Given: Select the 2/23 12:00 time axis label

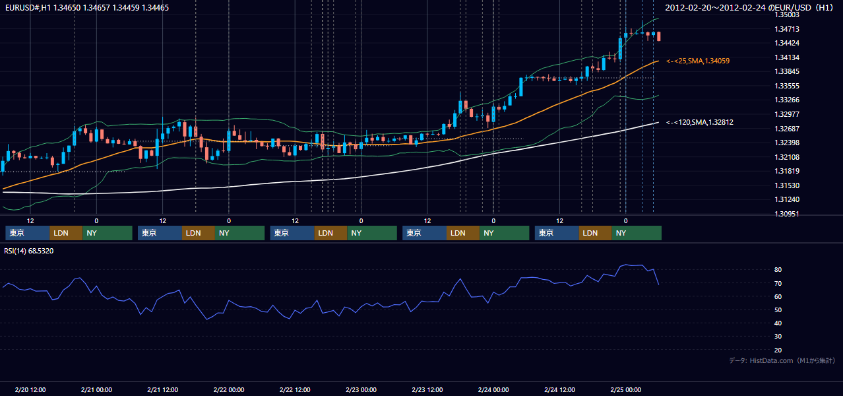Looking at the screenshot, I should click(427, 389).
